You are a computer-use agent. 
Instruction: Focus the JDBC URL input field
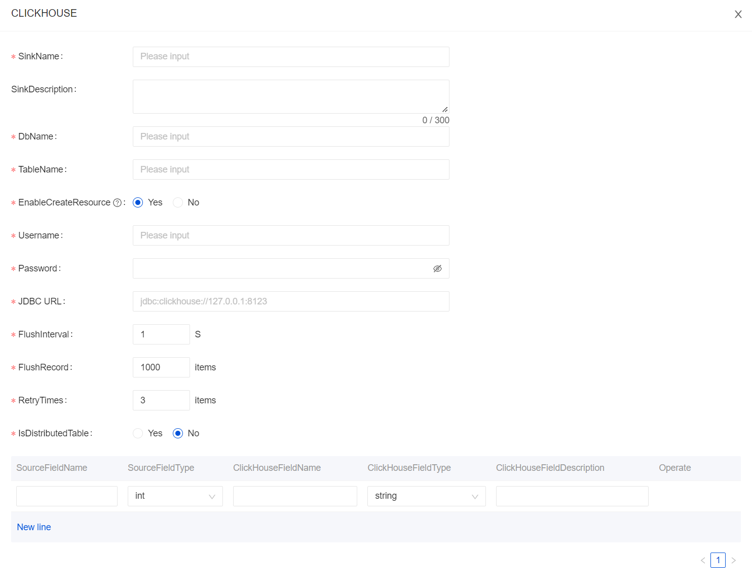point(291,301)
